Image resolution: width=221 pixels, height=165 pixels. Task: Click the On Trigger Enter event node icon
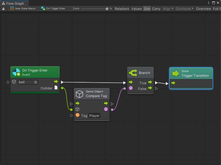16,72
